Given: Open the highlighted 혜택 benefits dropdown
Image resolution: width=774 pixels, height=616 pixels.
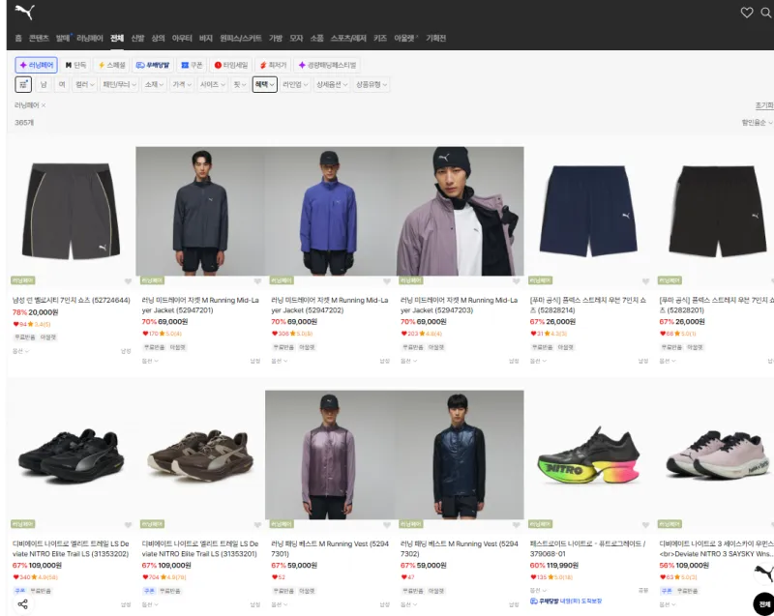Looking at the screenshot, I should coord(264,84).
